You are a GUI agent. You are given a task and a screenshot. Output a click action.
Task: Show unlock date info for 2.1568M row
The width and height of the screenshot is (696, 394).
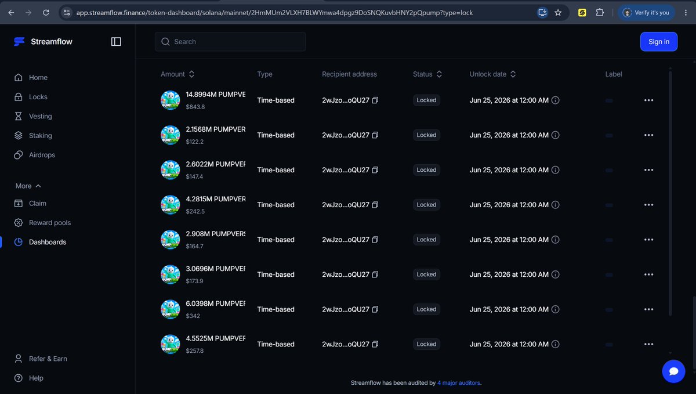coord(555,135)
